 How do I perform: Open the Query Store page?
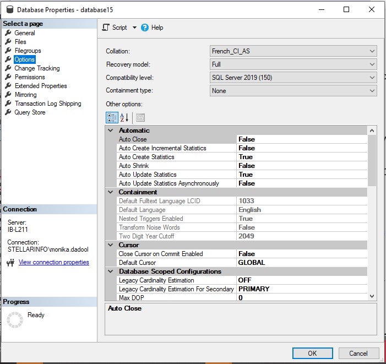(30, 112)
